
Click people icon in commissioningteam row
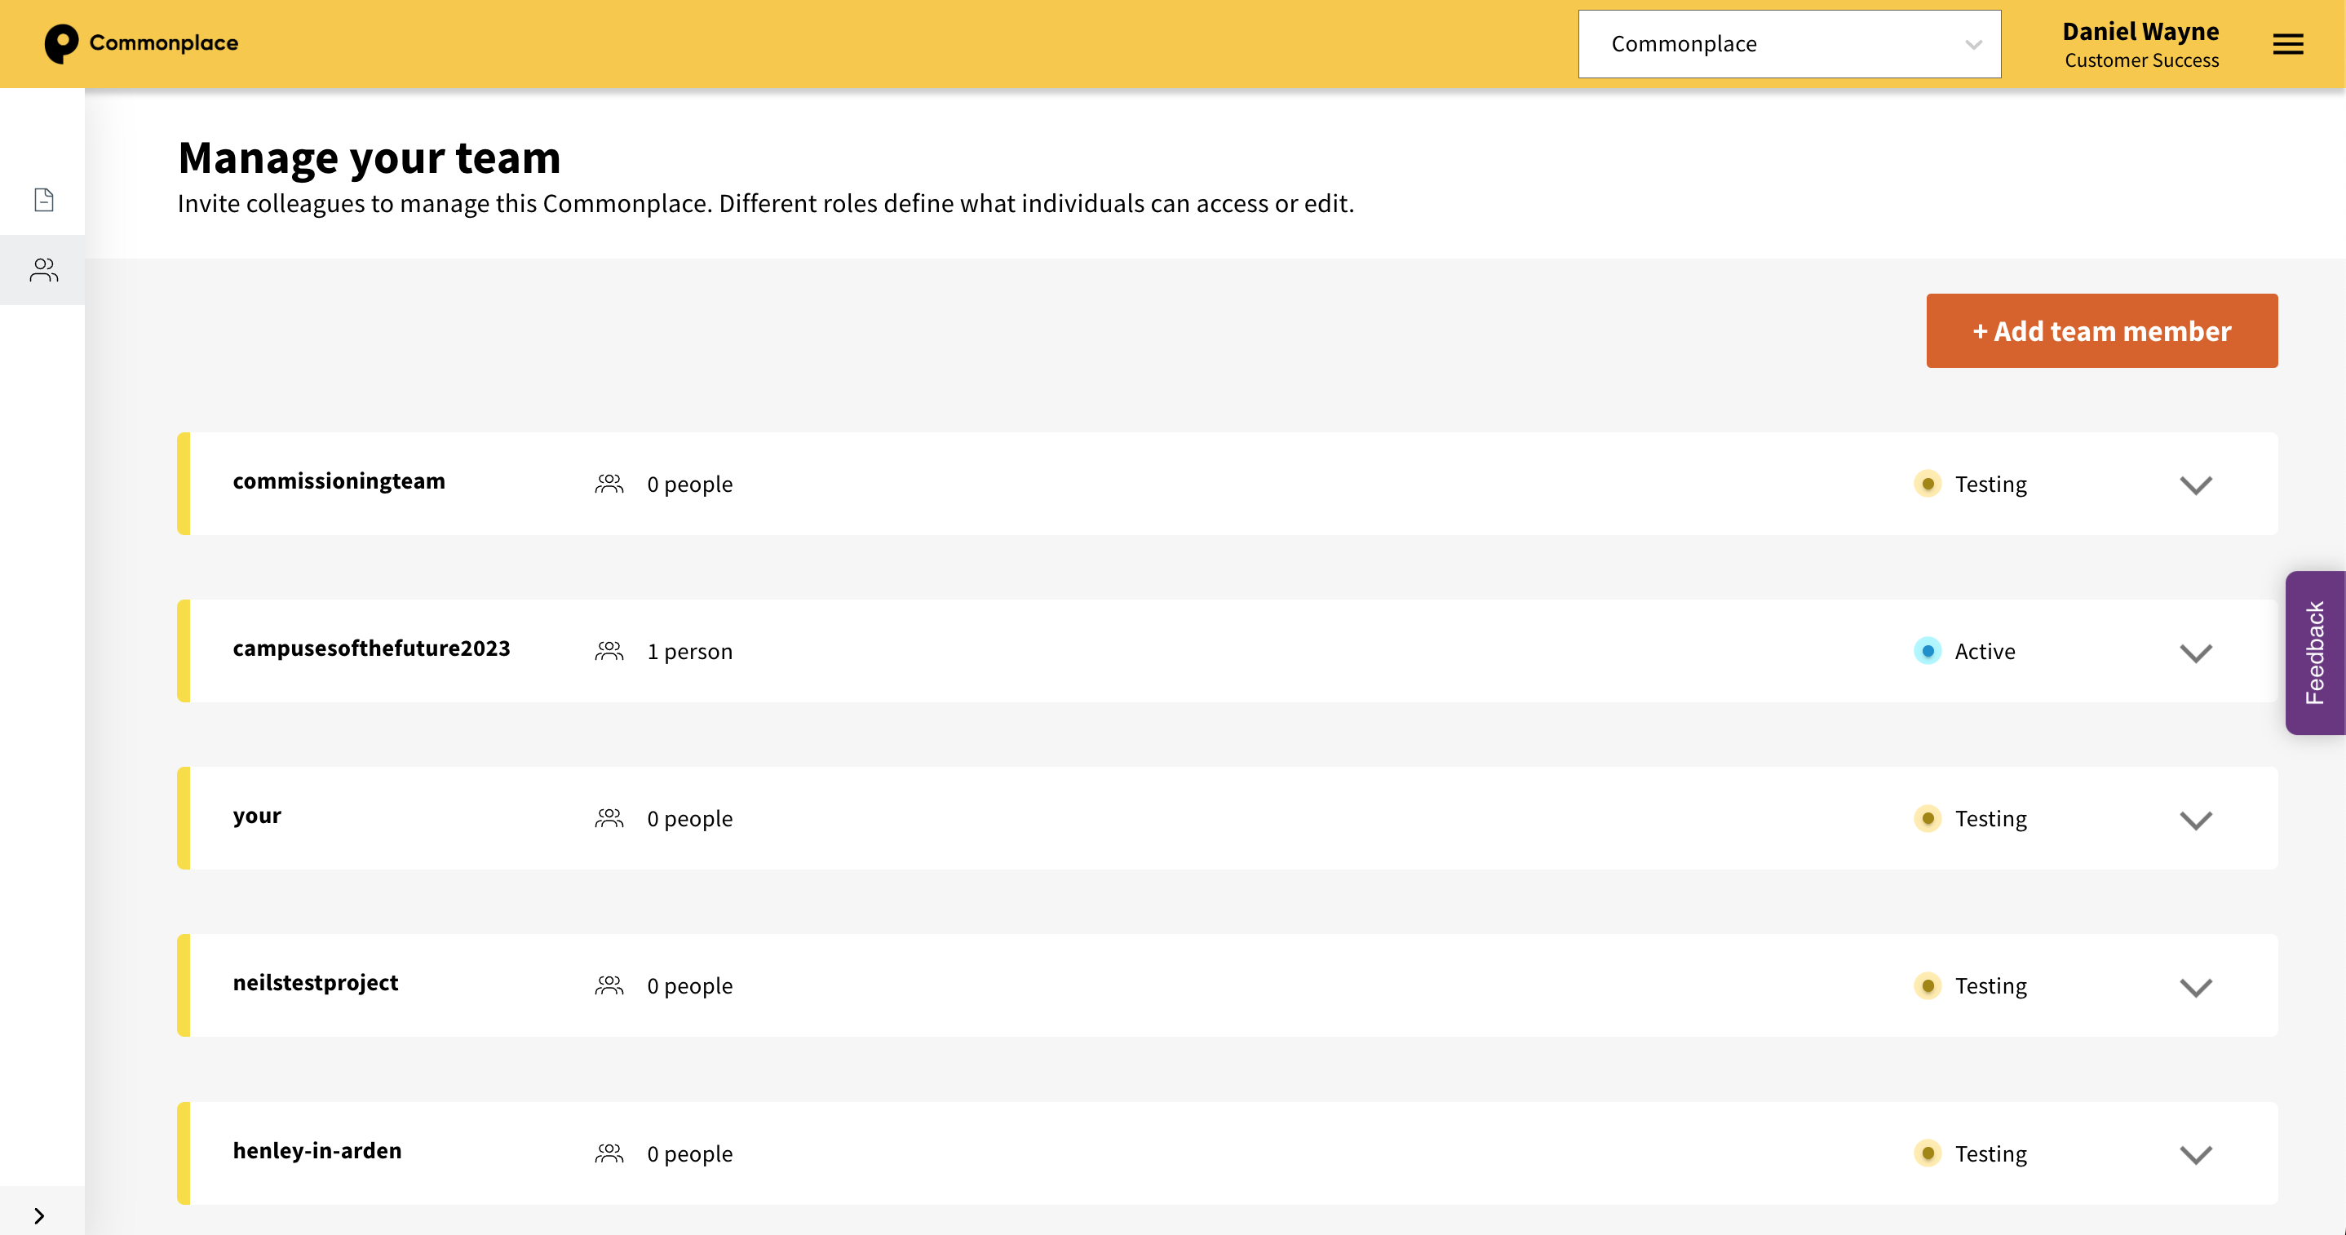(x=609, y=484)
